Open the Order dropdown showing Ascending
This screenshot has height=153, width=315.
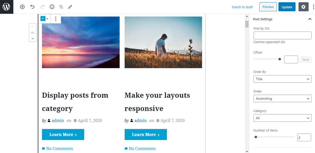point(282,98)
